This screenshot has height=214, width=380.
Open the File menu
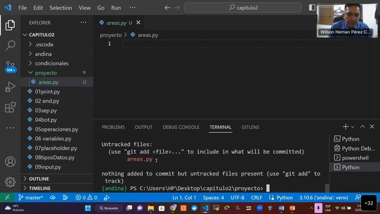[23, 8]
